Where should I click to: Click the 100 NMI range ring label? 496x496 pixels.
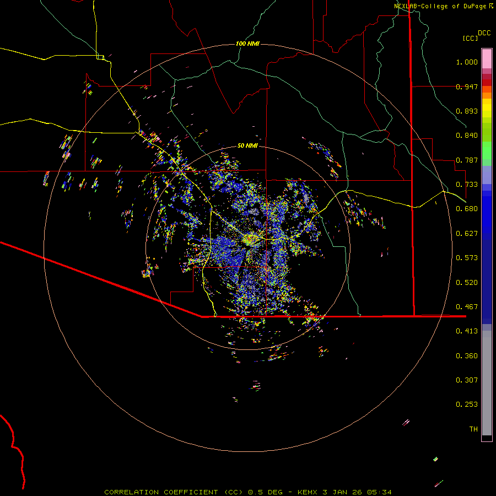click(x=247, y=44)
